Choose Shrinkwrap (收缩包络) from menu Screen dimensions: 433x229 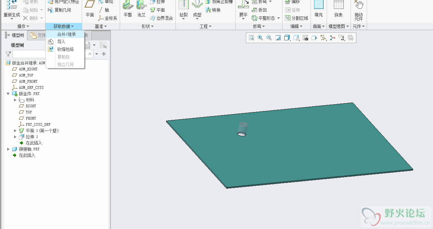tap(65, 49)
